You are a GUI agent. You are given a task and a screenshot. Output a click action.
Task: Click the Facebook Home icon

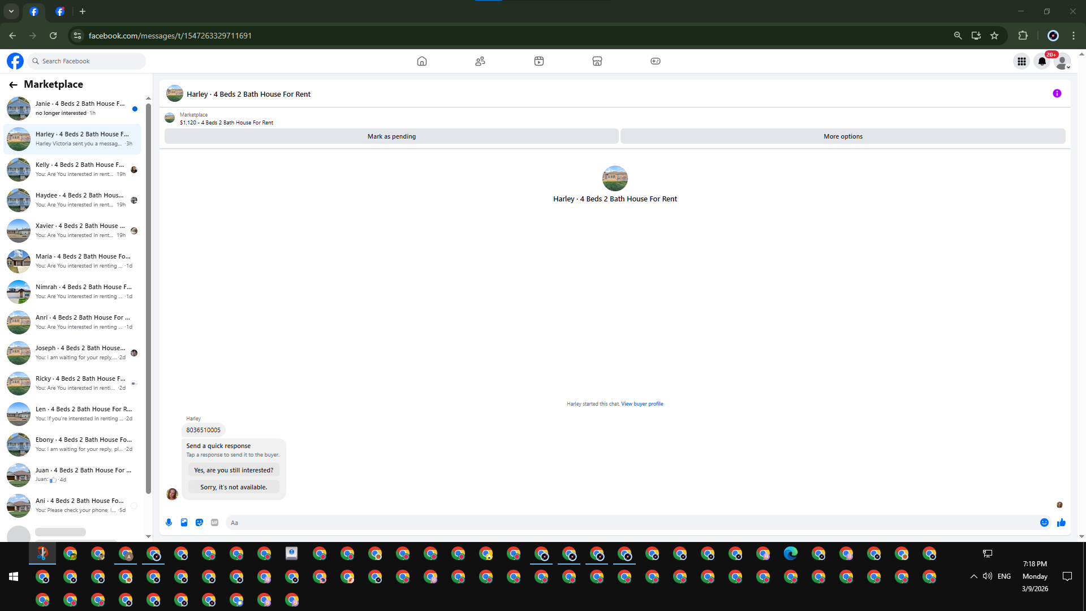[x=421, y=61]
